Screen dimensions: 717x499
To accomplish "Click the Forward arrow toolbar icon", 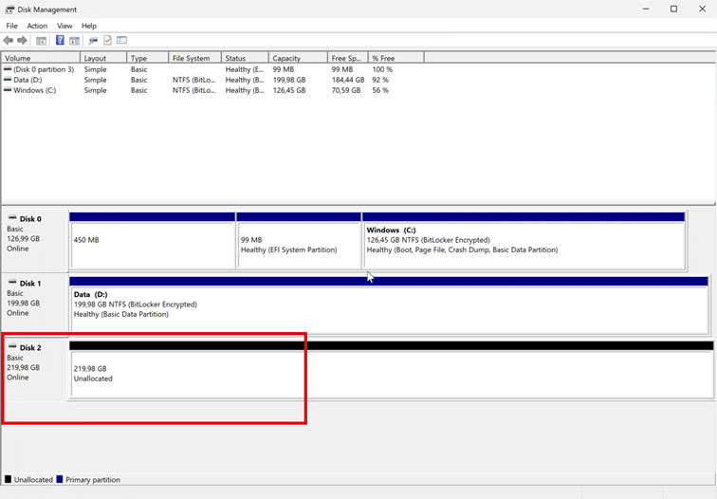I will coord(22,41).
